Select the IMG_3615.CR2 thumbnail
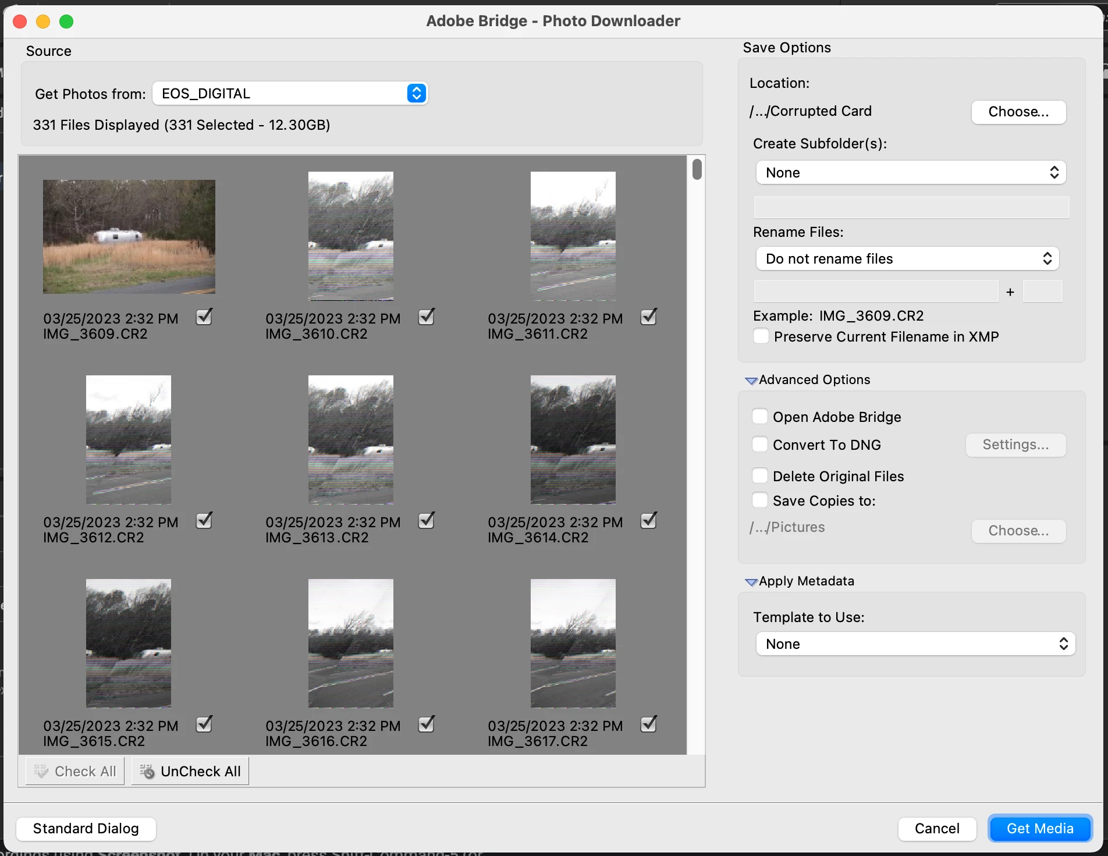 129,643
